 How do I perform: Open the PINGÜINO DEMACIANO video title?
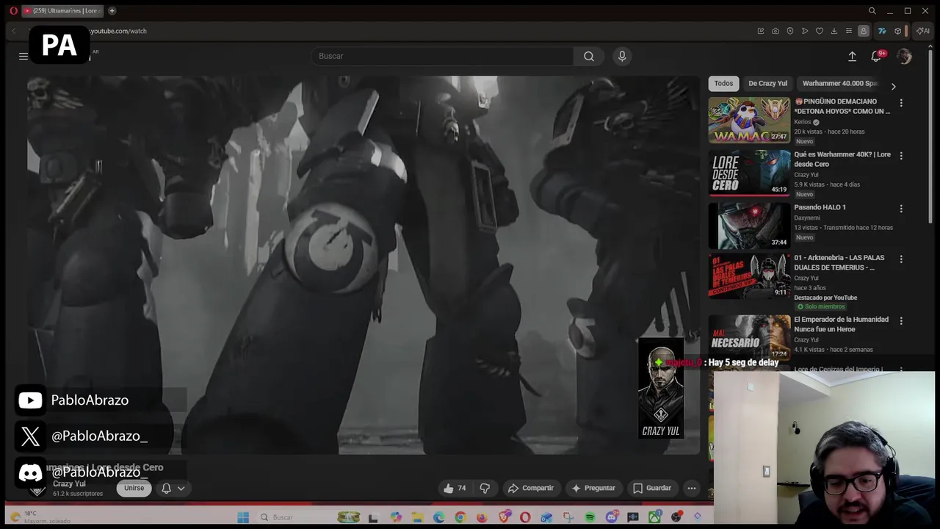(842, 107)
